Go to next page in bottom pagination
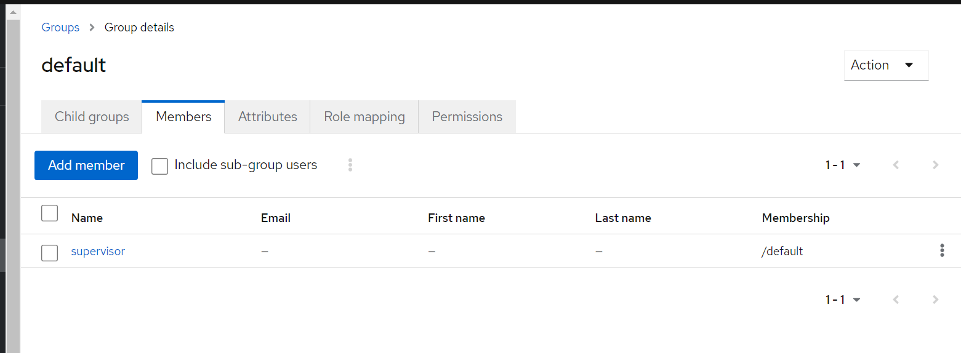The width and height of the screenshot is (961, 353). [x=935, y=299]
